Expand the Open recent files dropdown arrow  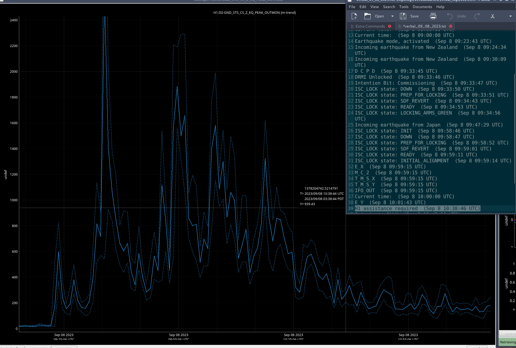(x=392, y=16)
